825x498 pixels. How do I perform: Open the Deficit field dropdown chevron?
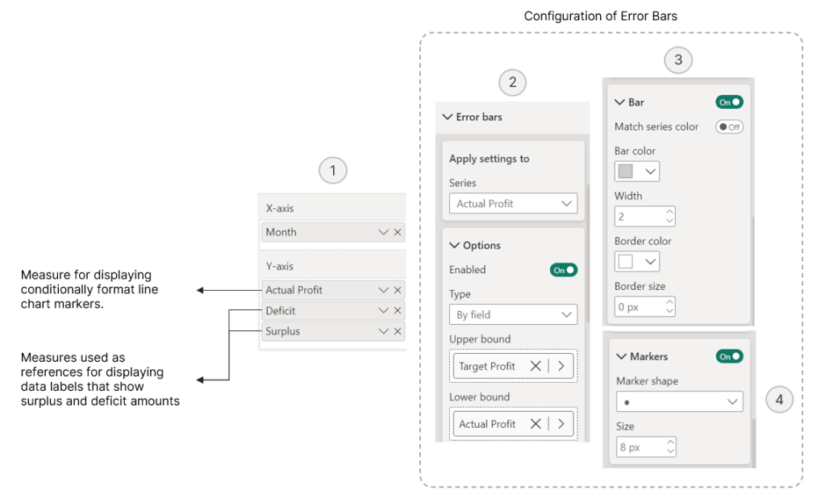(383, 311)
